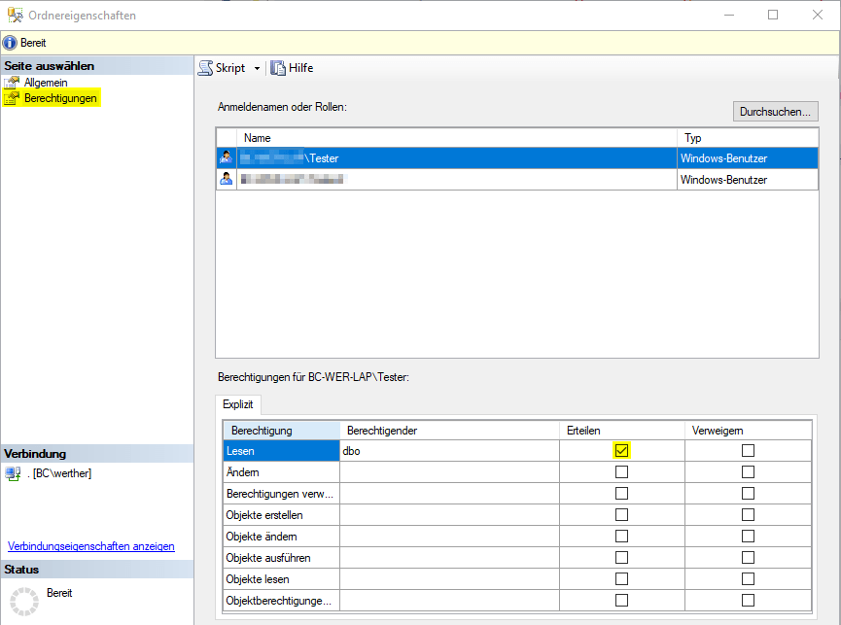Enable Verweigern for Berechtigungen verw... row

click(749, 494)
